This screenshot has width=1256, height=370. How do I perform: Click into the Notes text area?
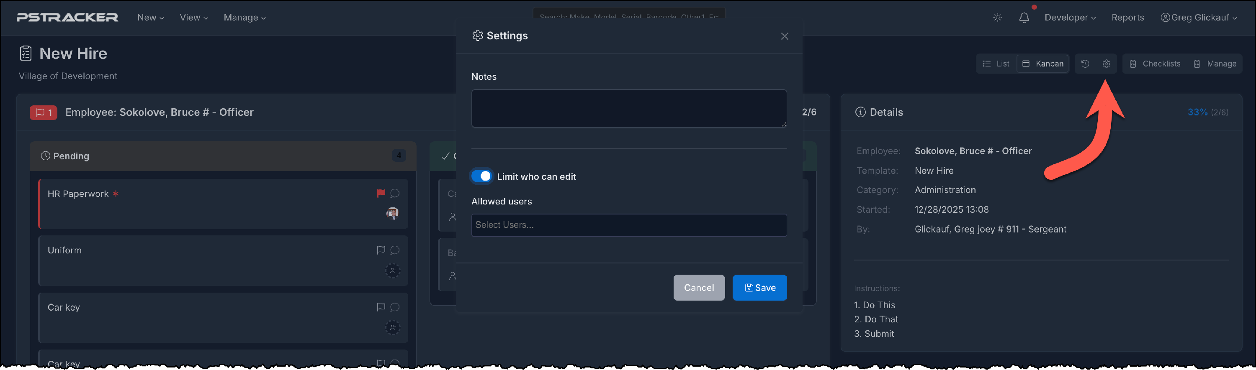628,108
